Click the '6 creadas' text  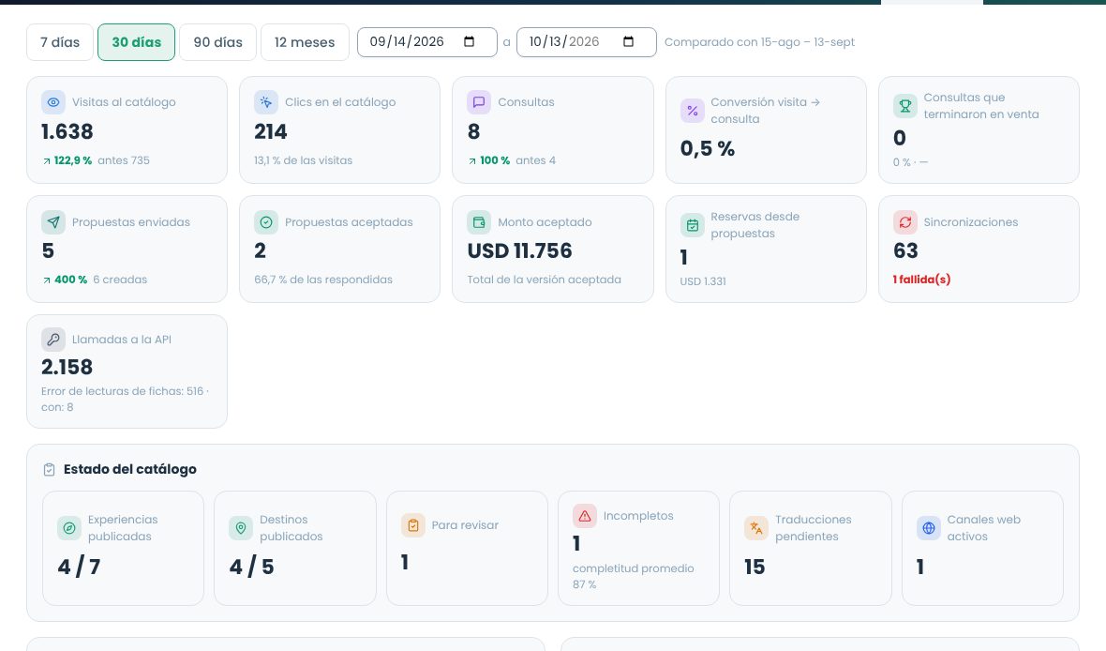[120, 280]
